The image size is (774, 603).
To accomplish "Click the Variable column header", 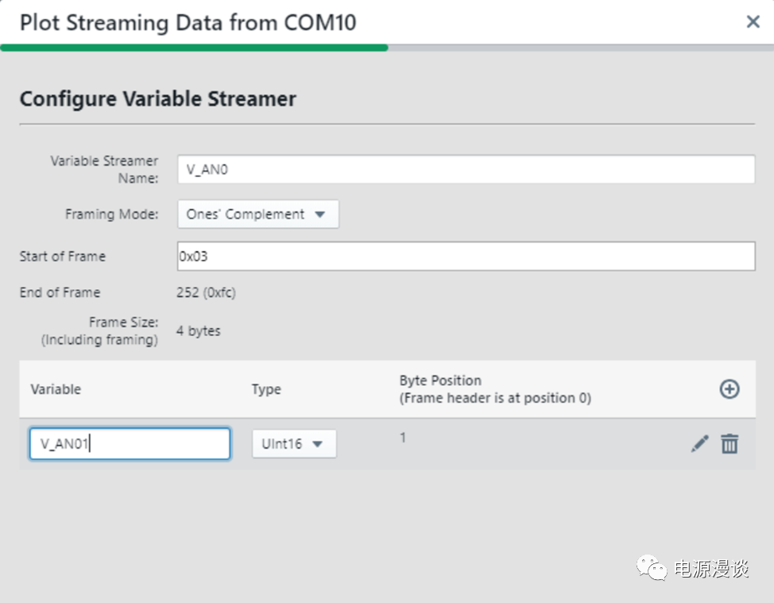I will tap(56, 389).
